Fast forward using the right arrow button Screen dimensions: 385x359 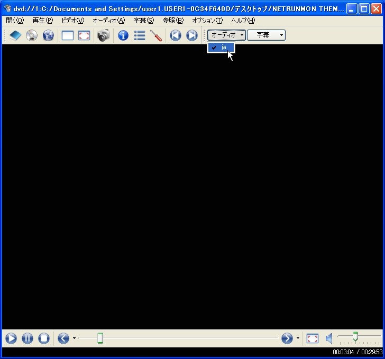pos(287,338)
